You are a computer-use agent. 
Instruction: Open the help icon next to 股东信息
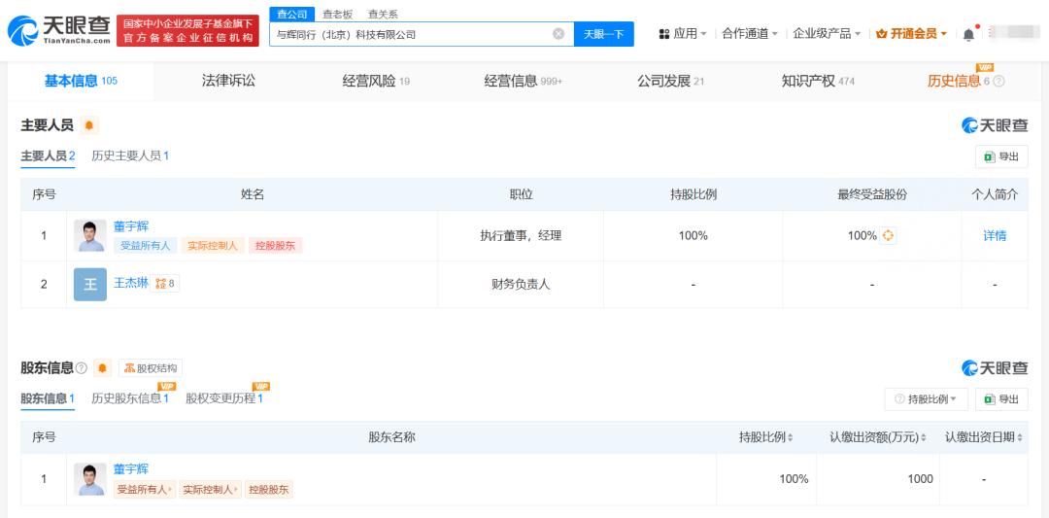(x=82, y=368)
